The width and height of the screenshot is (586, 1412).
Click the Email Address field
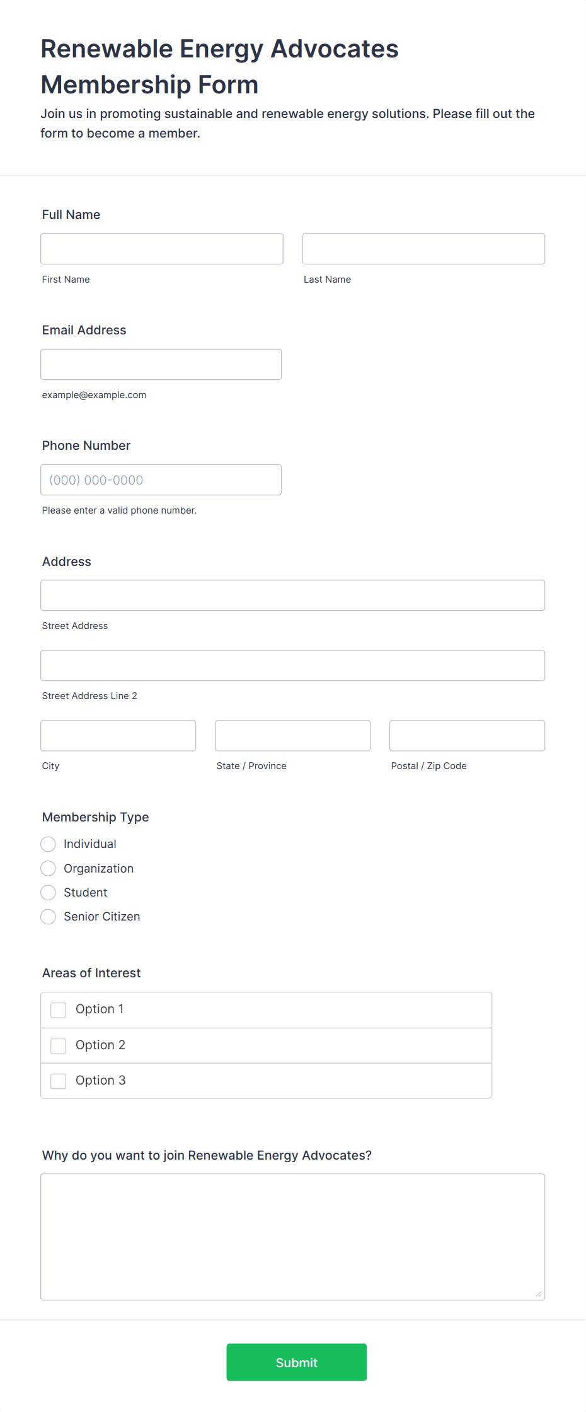point(161,364)
